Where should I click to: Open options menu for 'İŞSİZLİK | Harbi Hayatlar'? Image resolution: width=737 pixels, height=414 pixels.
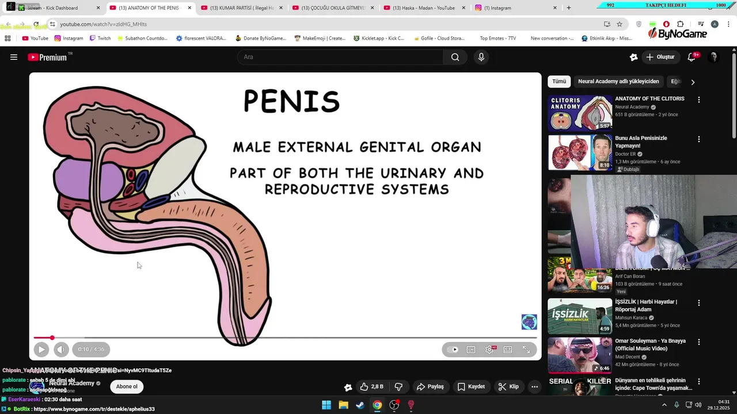pos(699,302)
